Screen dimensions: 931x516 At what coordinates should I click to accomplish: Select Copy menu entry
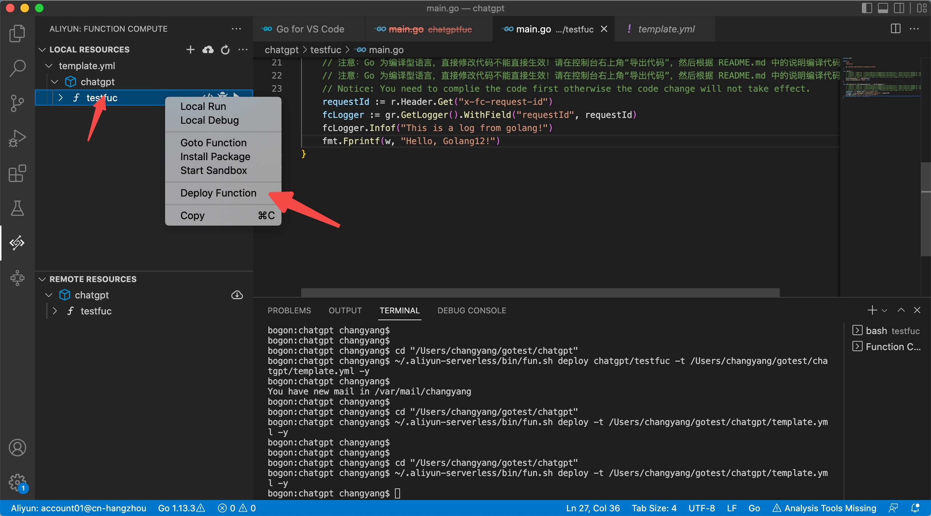pyautogui.click(x=223, y=215)
